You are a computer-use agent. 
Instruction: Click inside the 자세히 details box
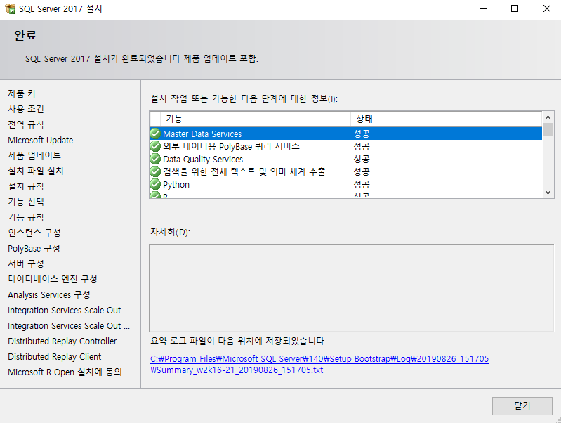point(351,288)
